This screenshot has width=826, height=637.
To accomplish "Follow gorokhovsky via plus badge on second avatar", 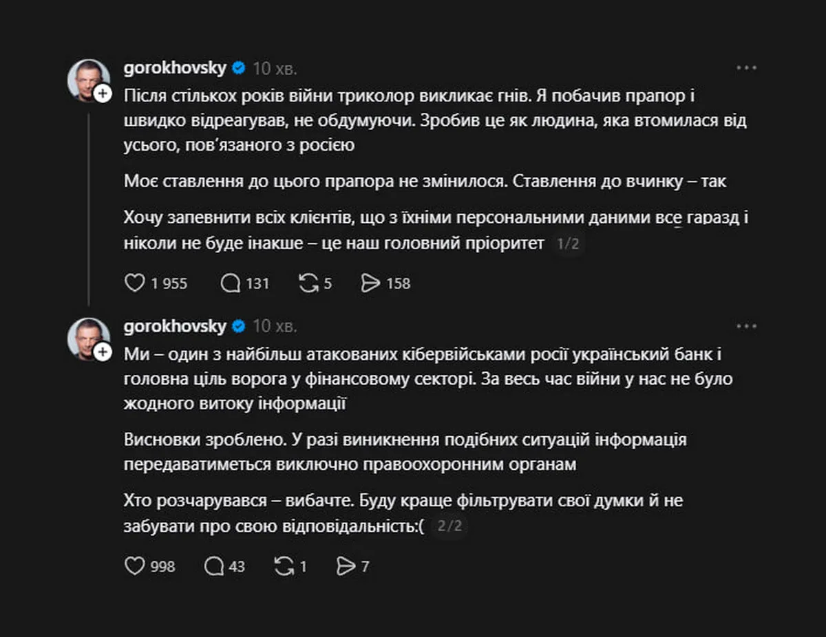I will click(103, 352).
